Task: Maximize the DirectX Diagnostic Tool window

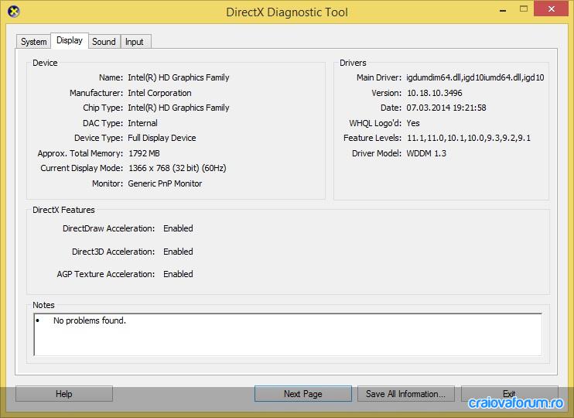Action: pos(524,9)
